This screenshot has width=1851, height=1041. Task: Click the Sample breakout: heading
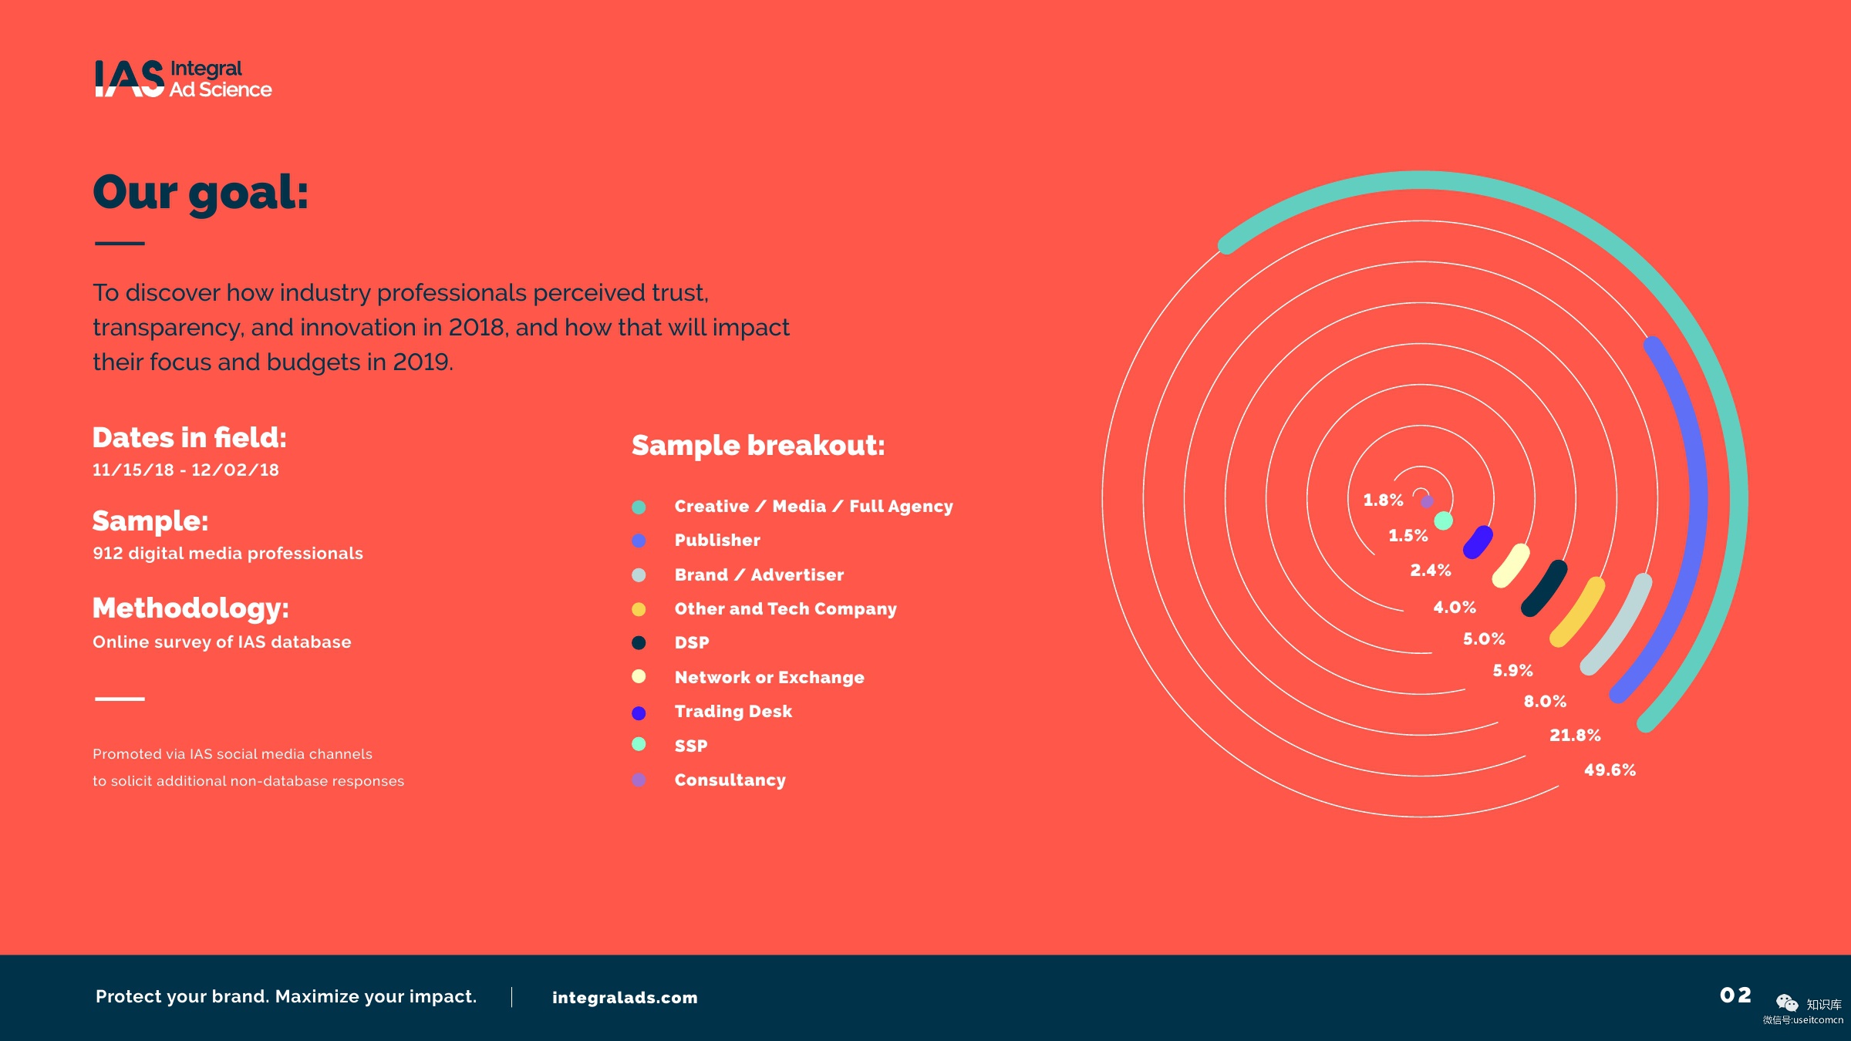(x=758, y=446)
